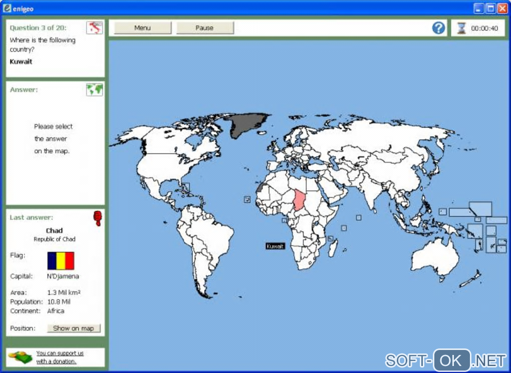Screen dimensions: 511x373
Task: Click the area value 1.3 Mil km²
Action: coord(64,292)
